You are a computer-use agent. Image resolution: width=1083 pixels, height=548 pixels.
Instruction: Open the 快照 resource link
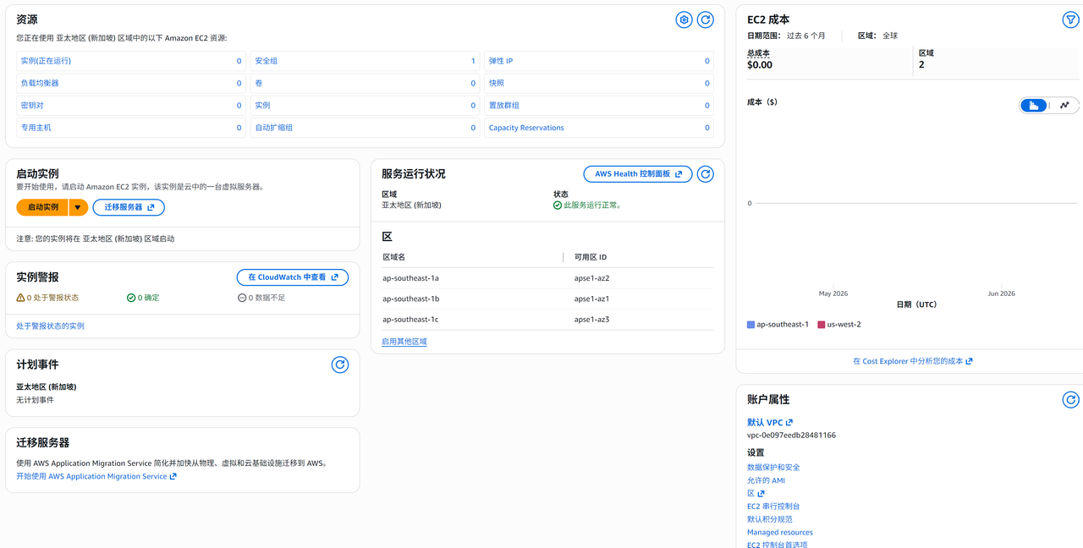(x=497, y=83)
